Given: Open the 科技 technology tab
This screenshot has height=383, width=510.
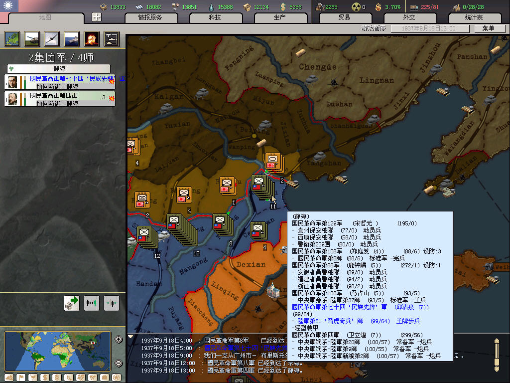Looking at the screenshot, I should click(x=215, y=17).
